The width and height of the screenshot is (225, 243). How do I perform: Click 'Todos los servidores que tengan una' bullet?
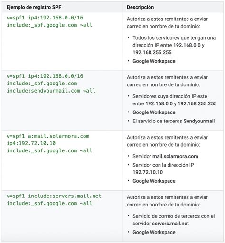pos(174,38)
